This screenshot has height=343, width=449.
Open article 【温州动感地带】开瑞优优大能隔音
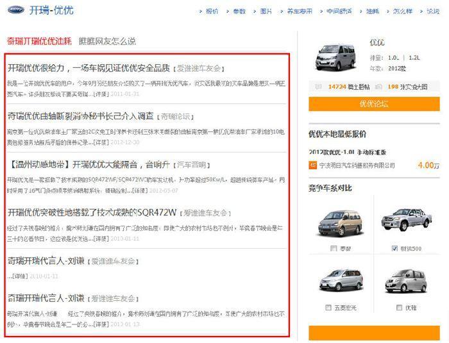[89, 165]
